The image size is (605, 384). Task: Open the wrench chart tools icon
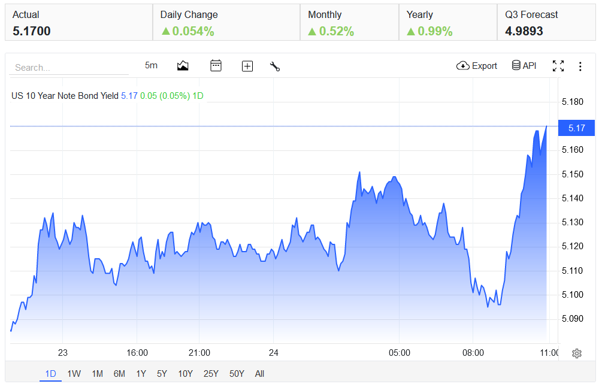275,66
